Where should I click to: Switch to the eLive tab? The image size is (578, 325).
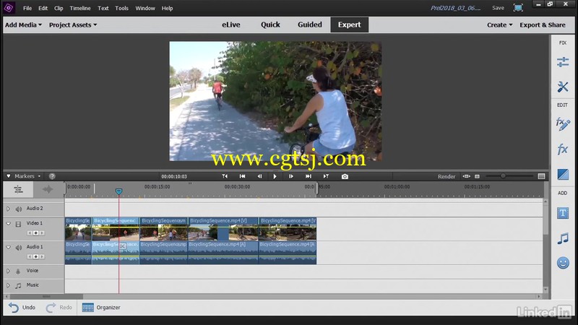point(230,25)
